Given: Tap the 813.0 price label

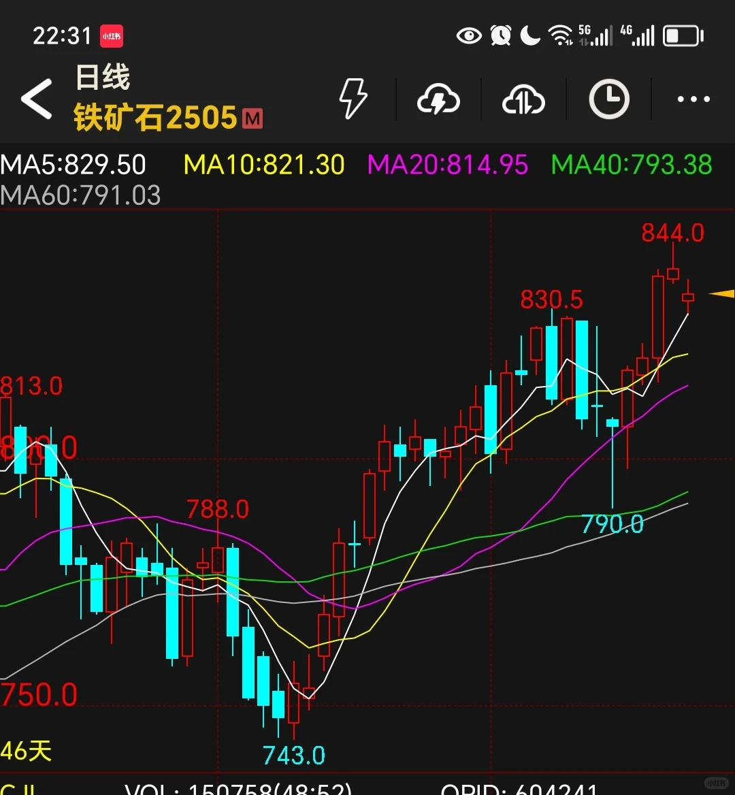Looking at the screenshot, I should coord(31,387).
